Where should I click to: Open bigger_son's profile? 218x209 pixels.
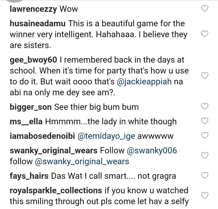(31, 107)
